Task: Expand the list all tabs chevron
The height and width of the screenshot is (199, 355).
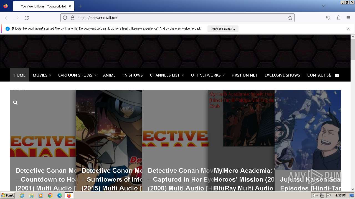Action: point(324,6)
